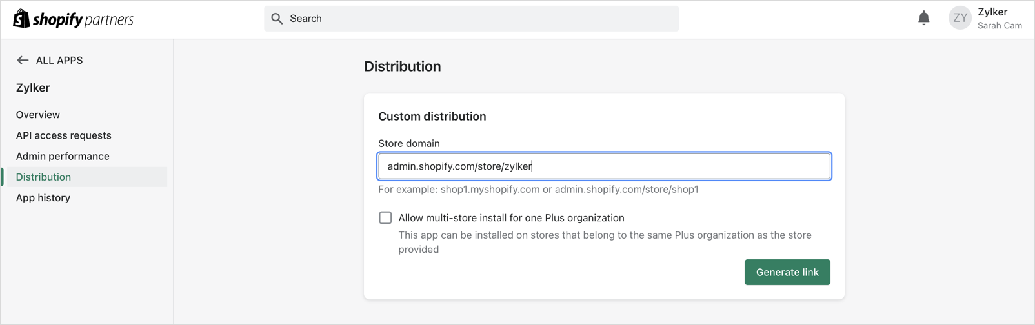
Task: Open the Admin performance page
Action: 63,156
